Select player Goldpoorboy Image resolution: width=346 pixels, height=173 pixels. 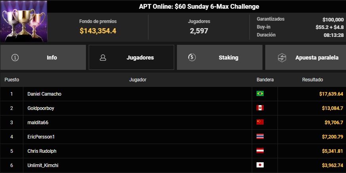tap(41, 108)
